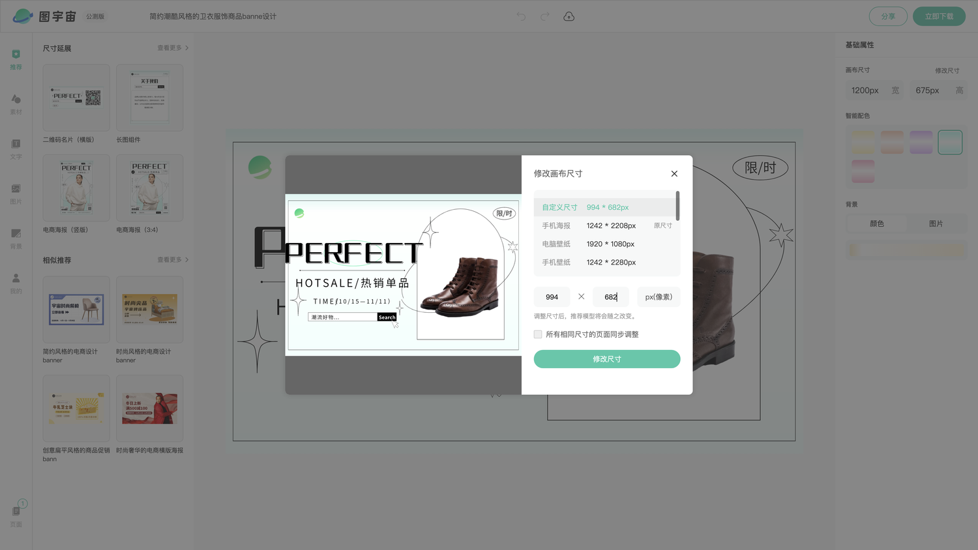The height and width of the screenshot is (550, 978).
Task: Open 时尚风格的电商设计 banner thumbnail
Action: pyautogui.click(x=149, y=310)
